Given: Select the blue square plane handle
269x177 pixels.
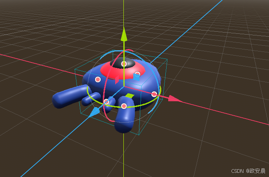Looking at the screenshot, I should pos(137,77).
